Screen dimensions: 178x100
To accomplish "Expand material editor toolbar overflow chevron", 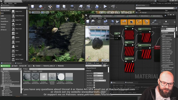I will (174, 22).
